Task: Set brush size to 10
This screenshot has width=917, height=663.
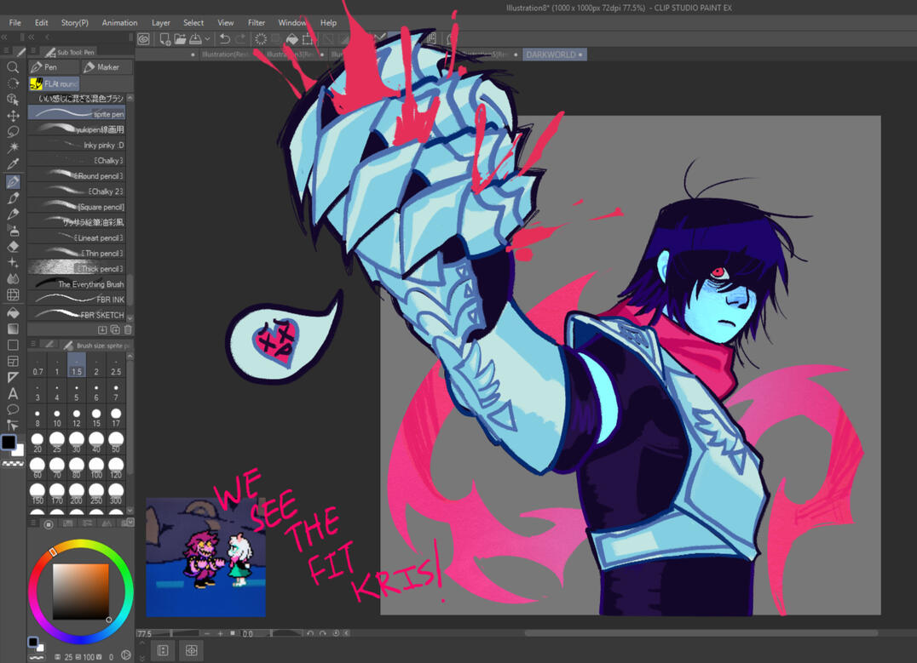Action: pyautogui.click(x=57, y=417)
